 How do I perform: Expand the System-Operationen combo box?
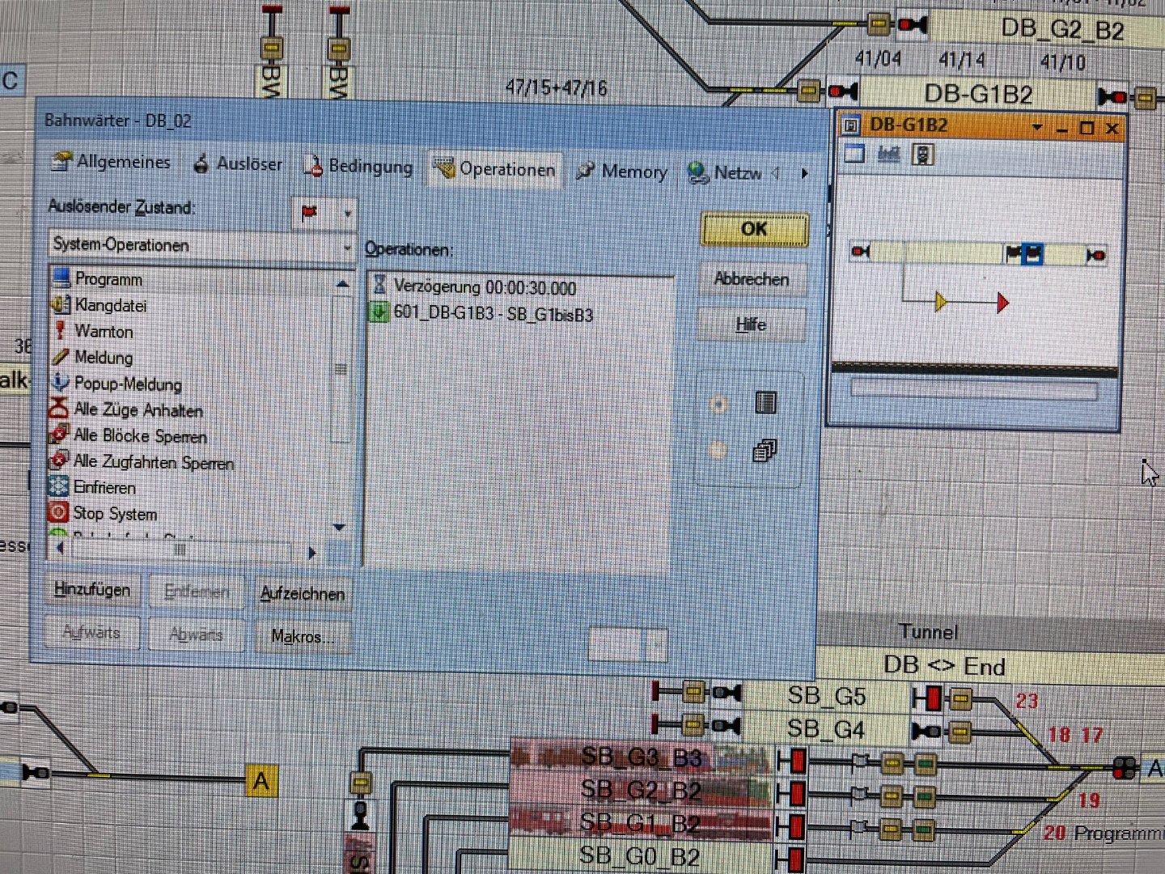pos(347,247)
